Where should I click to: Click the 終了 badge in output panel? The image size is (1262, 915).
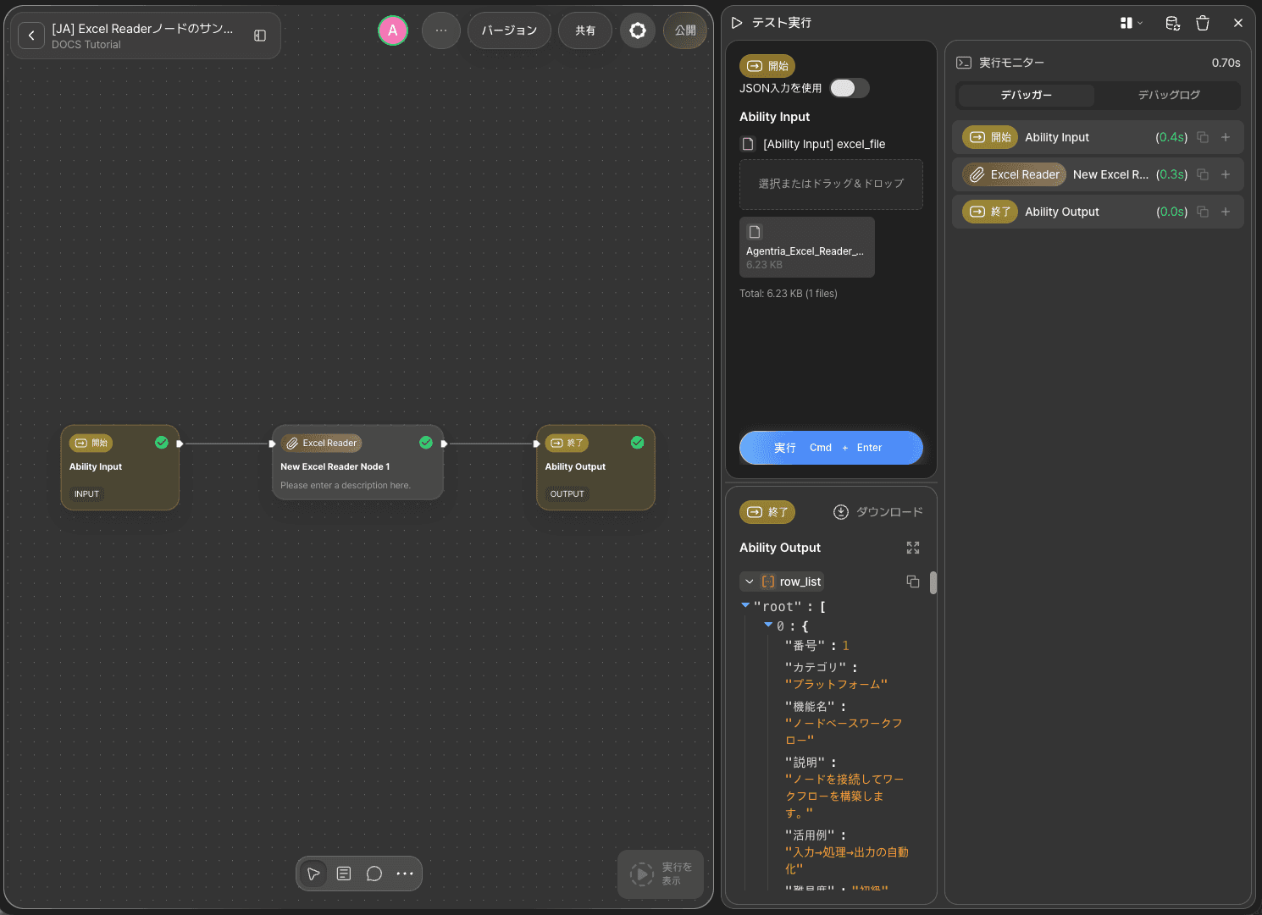pyautogui.click(x=767, y=512)
